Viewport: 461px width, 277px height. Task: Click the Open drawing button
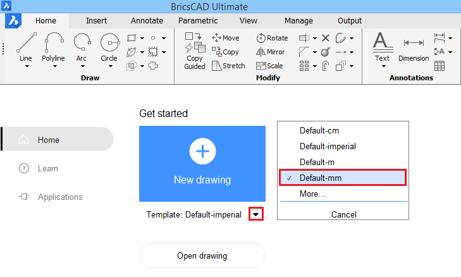(x=202, y=255)
